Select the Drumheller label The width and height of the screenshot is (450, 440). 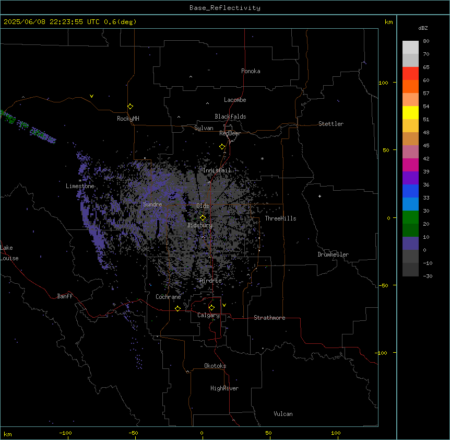tap(333, 254)
